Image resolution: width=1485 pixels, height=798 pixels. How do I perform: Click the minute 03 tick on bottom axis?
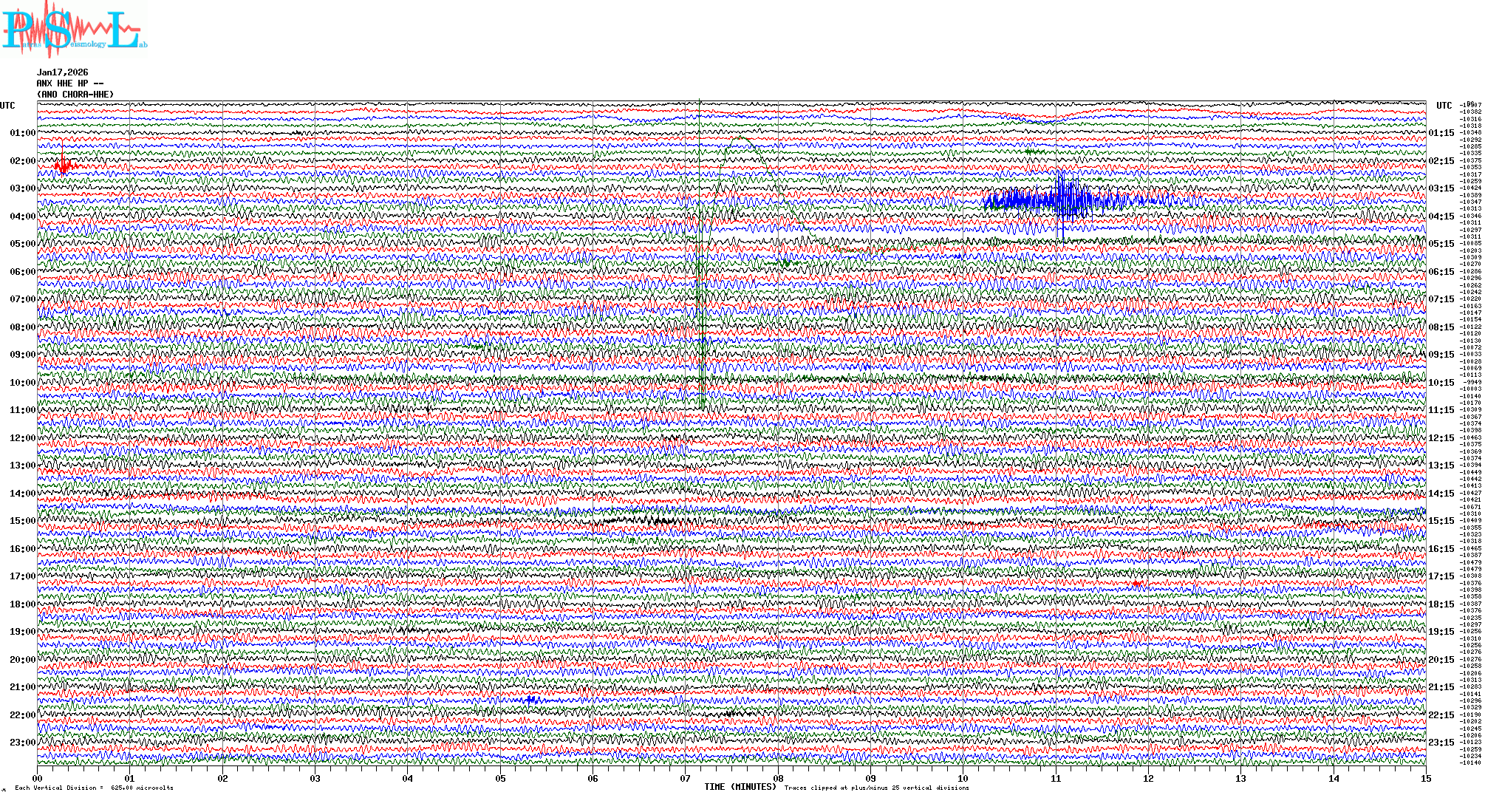click(x=315, y=778)
